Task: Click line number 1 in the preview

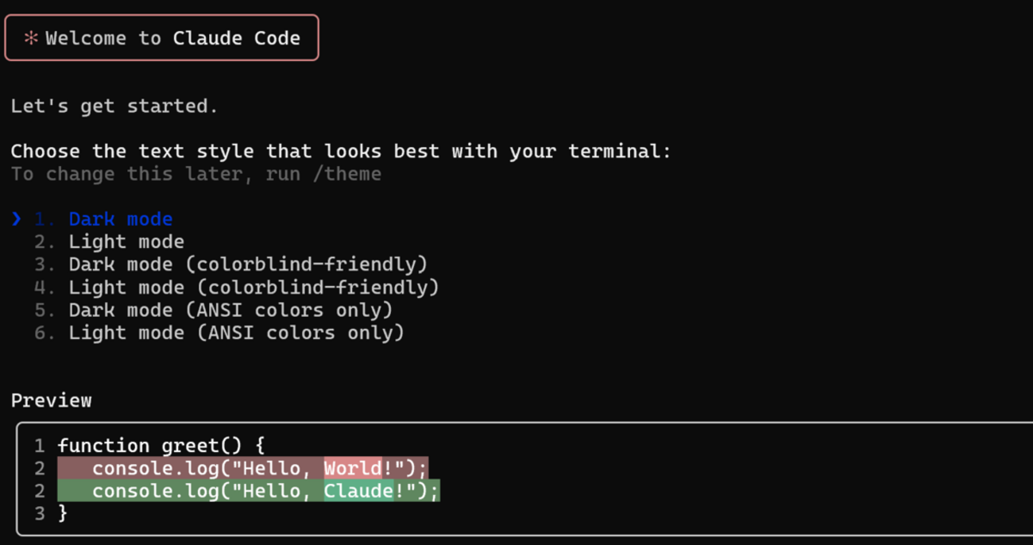Action: tap(39, 446)
